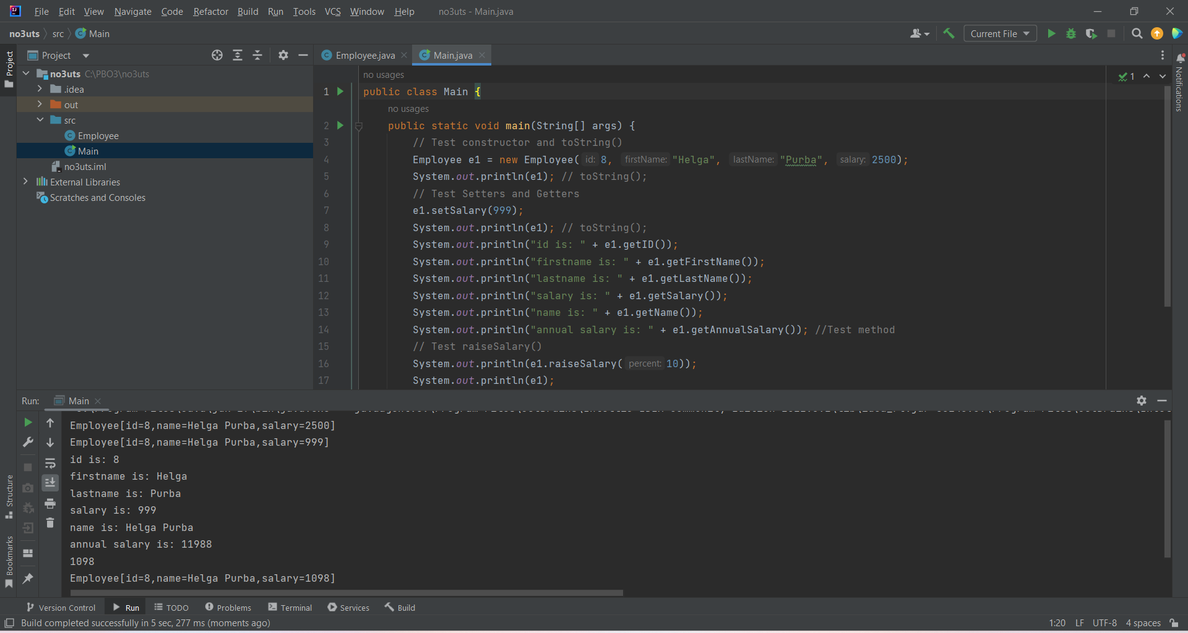Select Opened File with crosshair icon

tap(217, 55)
